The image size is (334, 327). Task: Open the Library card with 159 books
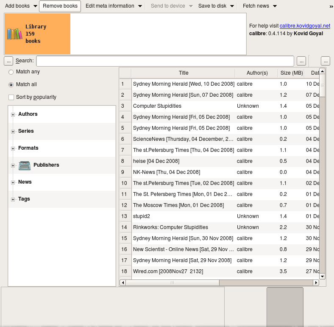coord(37,34)
